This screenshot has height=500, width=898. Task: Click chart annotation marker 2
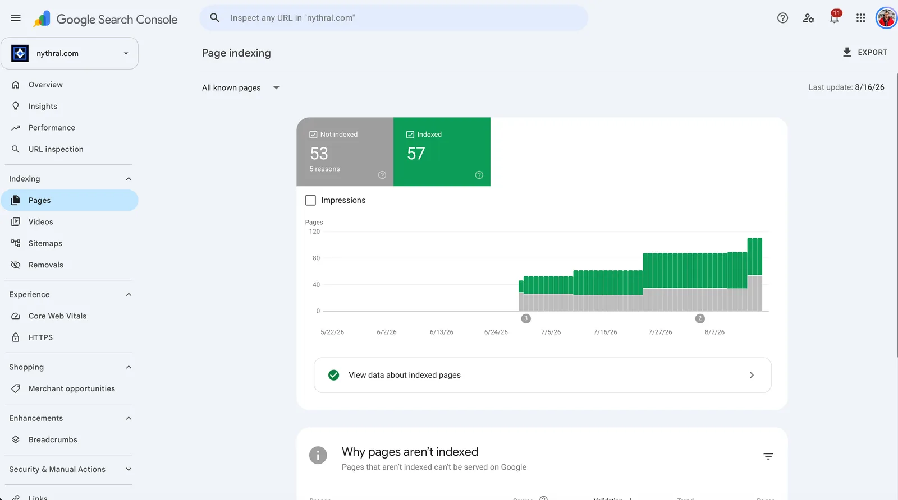coord(700,318)
